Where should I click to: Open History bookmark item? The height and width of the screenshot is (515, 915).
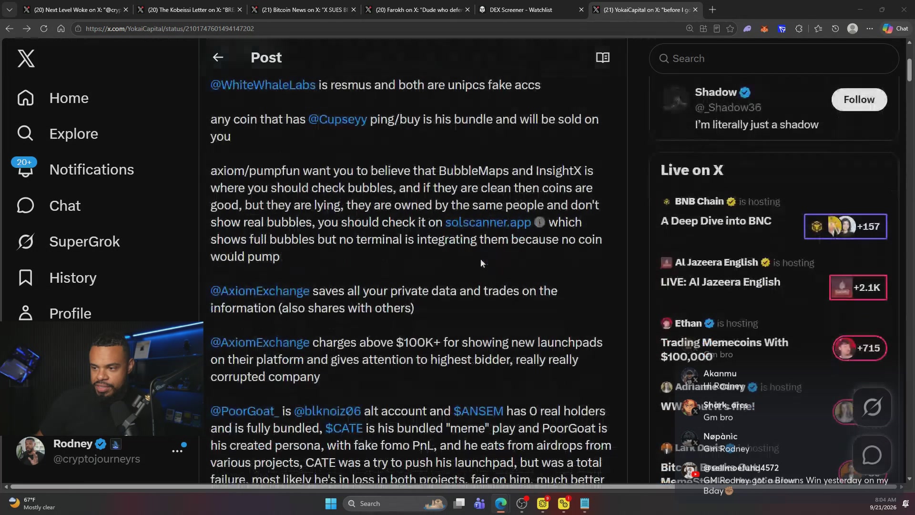[56, 278]
